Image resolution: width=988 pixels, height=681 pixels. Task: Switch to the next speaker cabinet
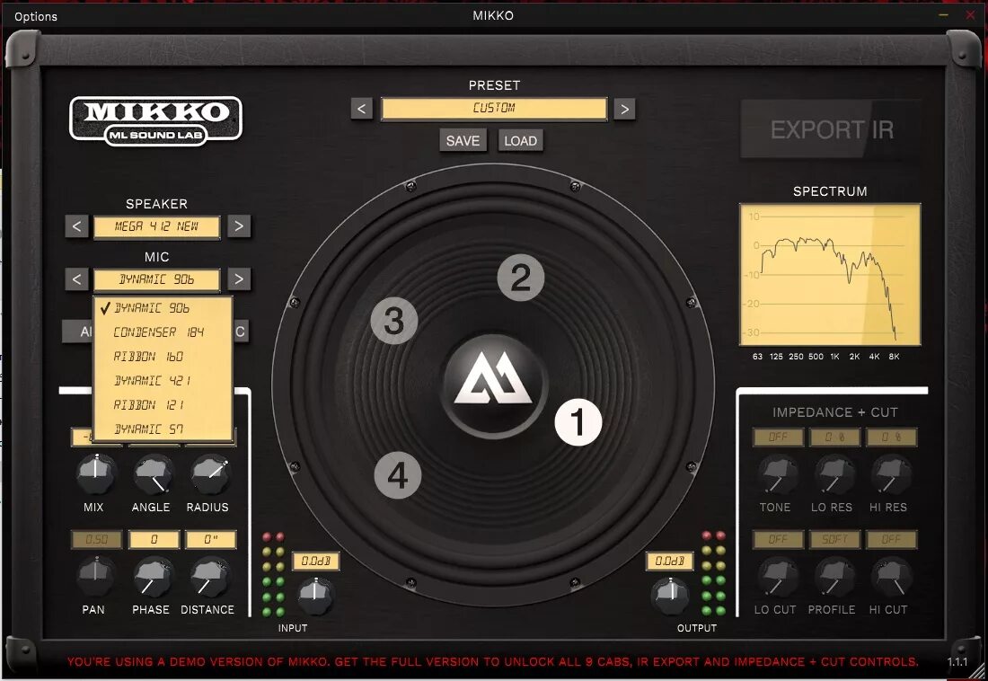tap(239, 226)
